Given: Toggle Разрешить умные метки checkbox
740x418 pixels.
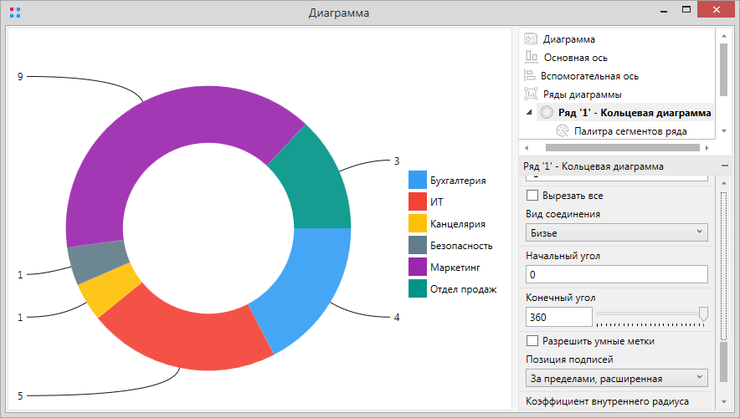Looking at the screenshot, I should 532,341.
